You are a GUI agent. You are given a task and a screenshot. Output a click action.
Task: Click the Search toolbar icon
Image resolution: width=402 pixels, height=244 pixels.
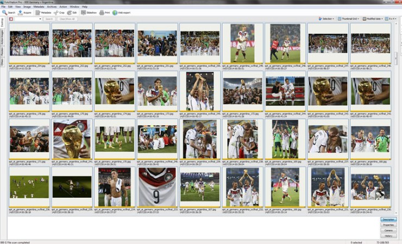(x=8, y=12)
